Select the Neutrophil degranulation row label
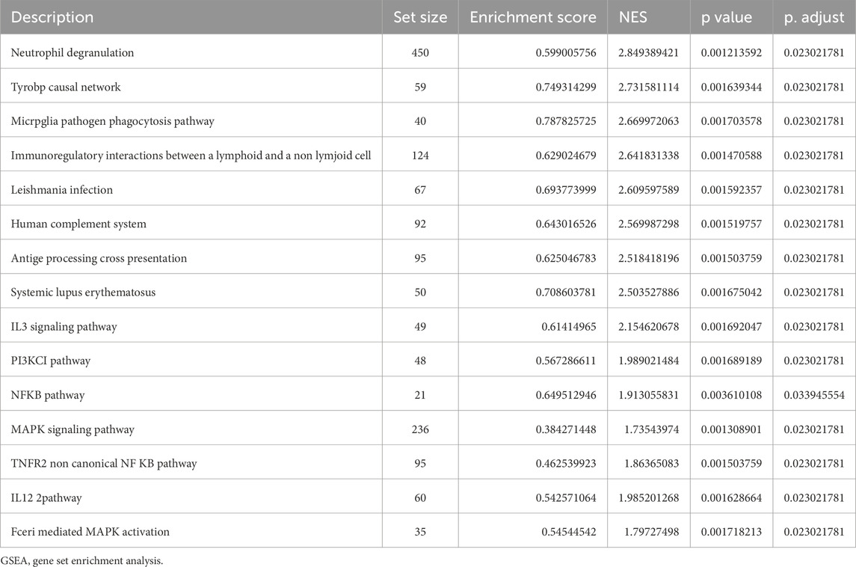Image resolution: width=856 pixels, height=567 pixels. tap(72, 53)
